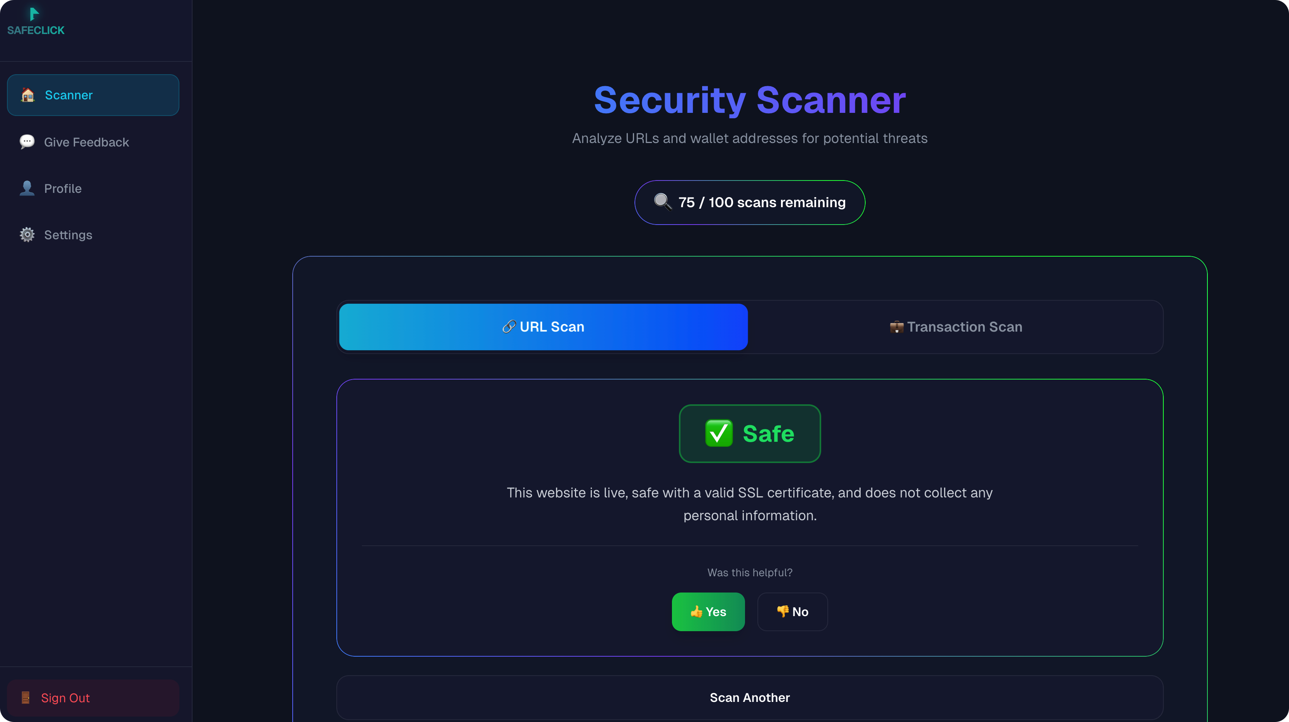Click No under Was this helpful
Viewport: 1289px width, 722px height.
pyautogui.click(x=793, y=611)
